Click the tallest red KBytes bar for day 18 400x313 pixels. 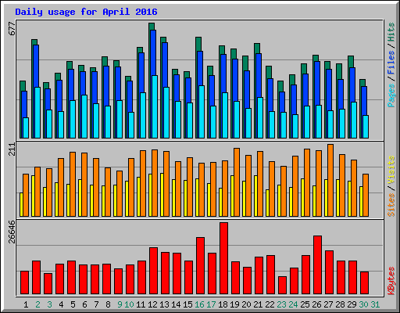tap(223, 258)
